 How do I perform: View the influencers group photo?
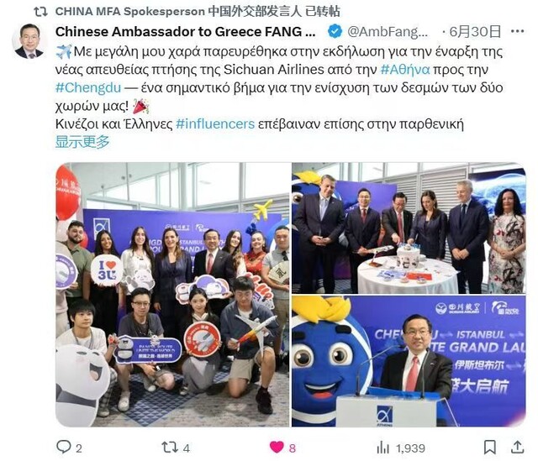pos(172,295)
